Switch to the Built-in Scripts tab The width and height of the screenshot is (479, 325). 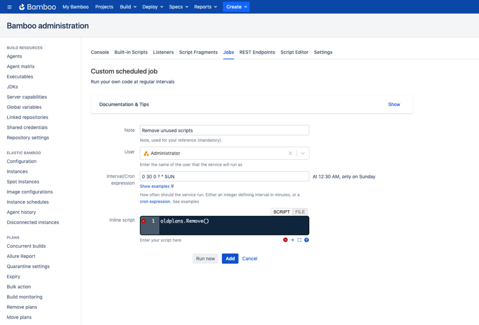tap(131, 52)
